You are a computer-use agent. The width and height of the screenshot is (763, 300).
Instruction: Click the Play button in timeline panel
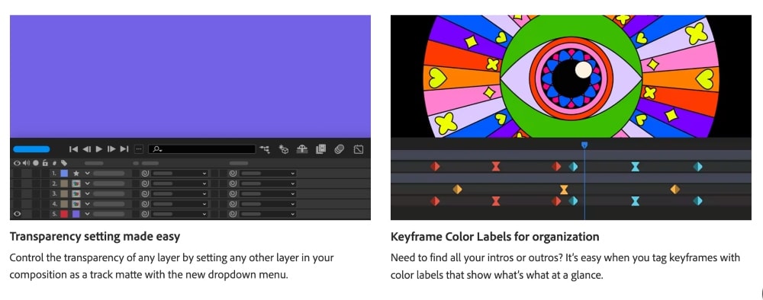click(99, 149)
